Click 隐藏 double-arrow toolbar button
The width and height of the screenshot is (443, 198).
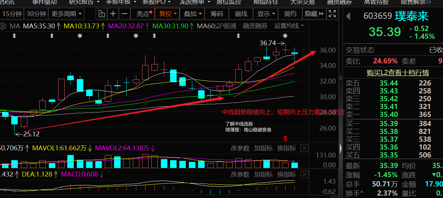314,14
